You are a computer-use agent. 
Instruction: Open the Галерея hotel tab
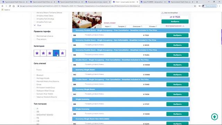(x=122, y=26)
